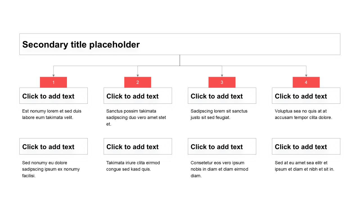Viewport: 360px width, 203px height.
Task: Select the red box numbered 2
Action: pyautogui.click(x=138, y=82)
